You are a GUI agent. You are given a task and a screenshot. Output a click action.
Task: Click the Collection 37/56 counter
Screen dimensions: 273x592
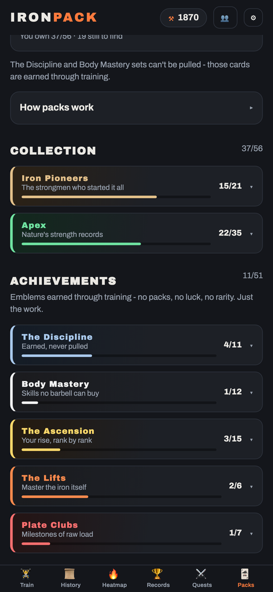coord(252,149)
